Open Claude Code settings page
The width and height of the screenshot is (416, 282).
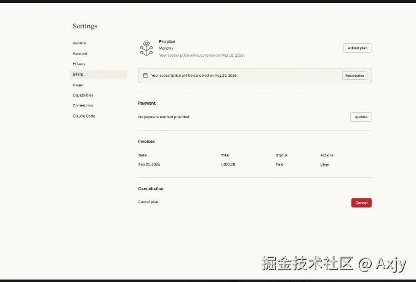[x=84, y=116]
